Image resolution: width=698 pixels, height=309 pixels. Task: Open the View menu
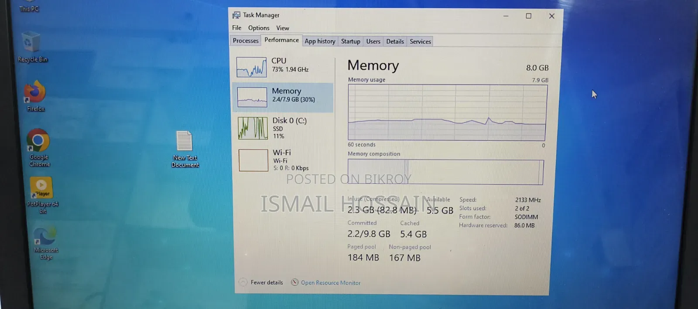pyautogui.click(x=283, y=28)
